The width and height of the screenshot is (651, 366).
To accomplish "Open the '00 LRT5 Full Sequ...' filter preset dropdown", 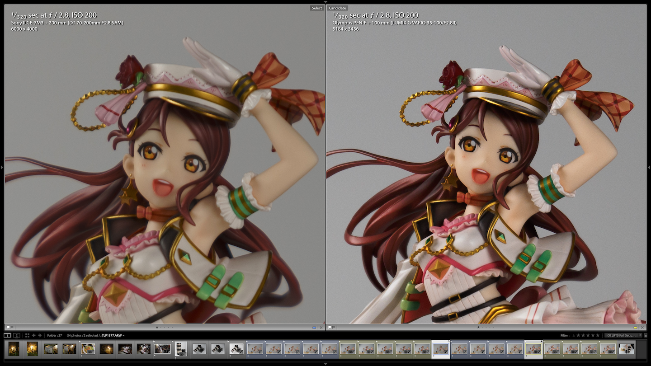I will tap(623, 335).
